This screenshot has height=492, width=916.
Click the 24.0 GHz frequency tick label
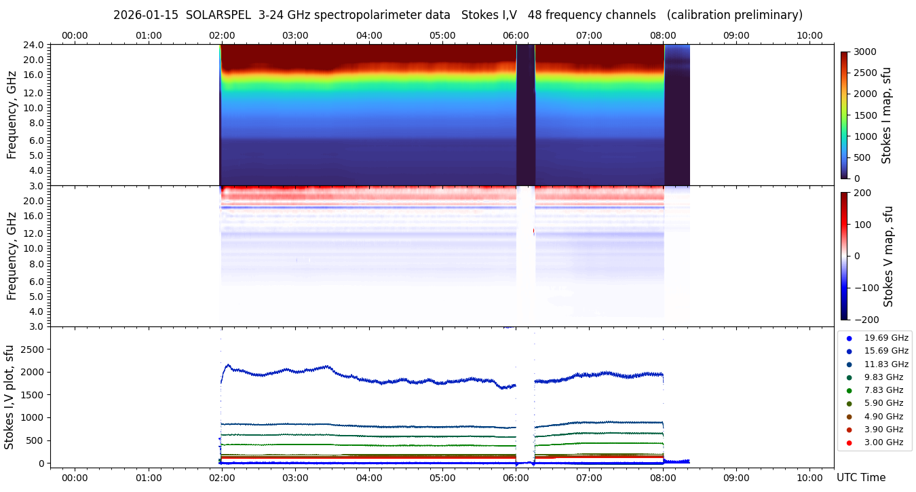point(35,45)
